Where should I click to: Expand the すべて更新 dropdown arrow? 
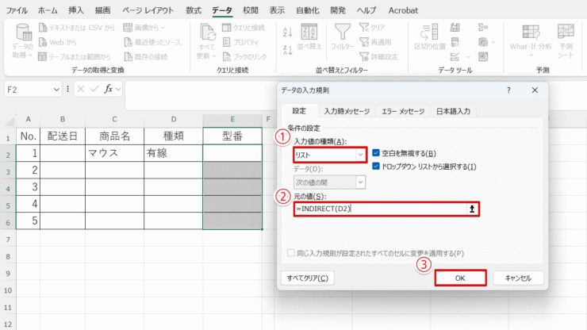click(x=214, y=56)
